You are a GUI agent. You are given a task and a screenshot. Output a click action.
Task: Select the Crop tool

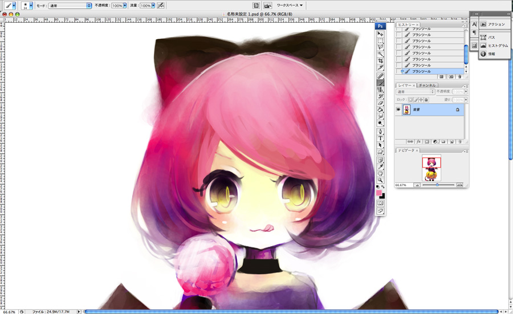pyautogui.click(x=380, y=61)
